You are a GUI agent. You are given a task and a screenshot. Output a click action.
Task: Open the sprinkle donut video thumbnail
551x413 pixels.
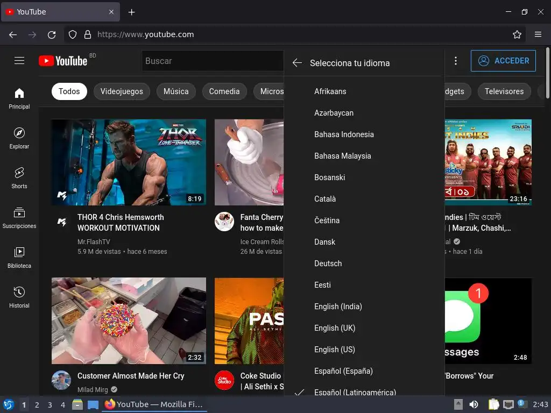(129, 321)
